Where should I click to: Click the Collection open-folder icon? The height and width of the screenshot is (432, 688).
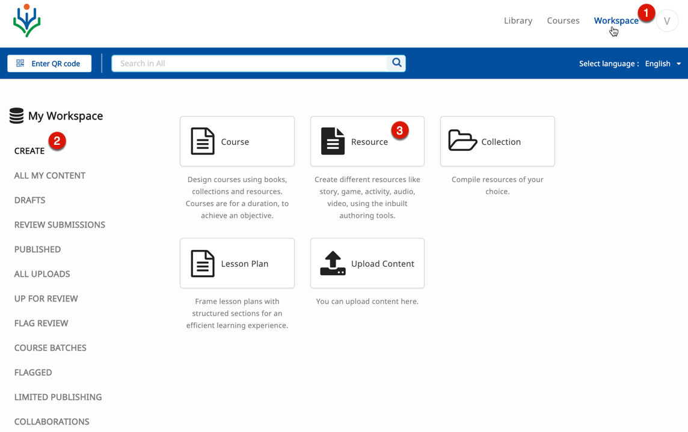point(462,141)
